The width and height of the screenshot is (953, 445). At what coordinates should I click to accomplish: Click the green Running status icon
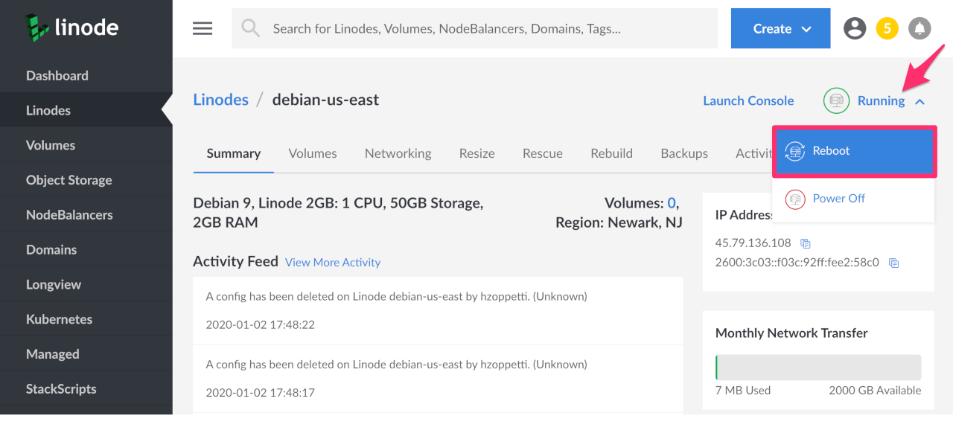coord(836,100)
